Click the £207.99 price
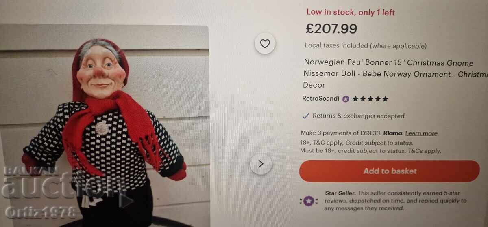The width and height of the screenshot is (488, 227). [331, 29]
